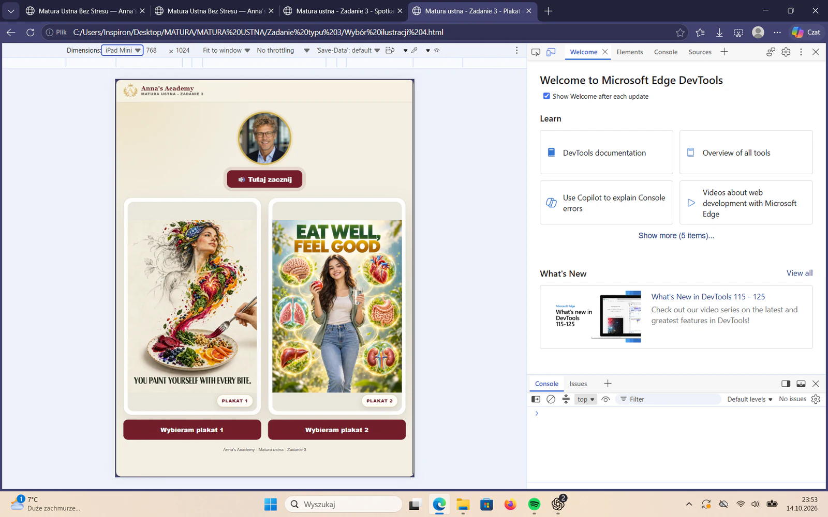Open the top JavaScript context dropdown
Viewport: 828px width, 517px height.
[x=586, y=399]
